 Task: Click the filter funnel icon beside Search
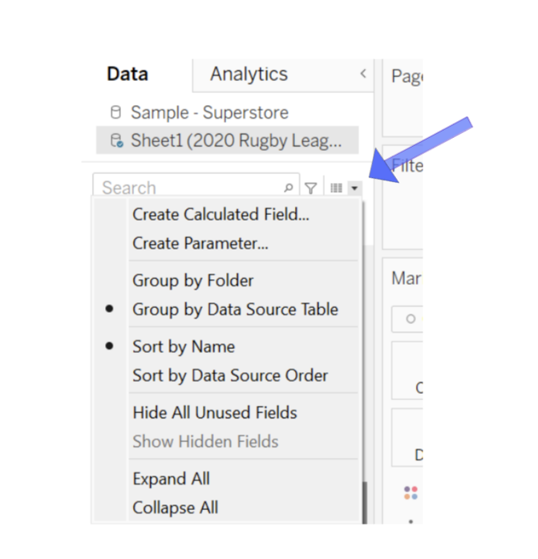[x=311, y=188]
